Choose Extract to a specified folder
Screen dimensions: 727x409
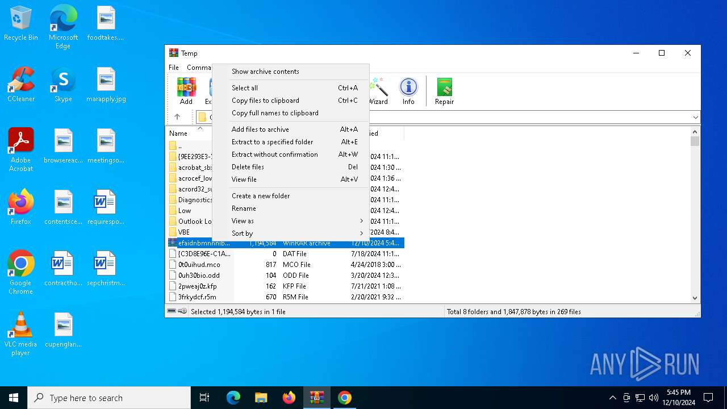(x=290, y=142)
